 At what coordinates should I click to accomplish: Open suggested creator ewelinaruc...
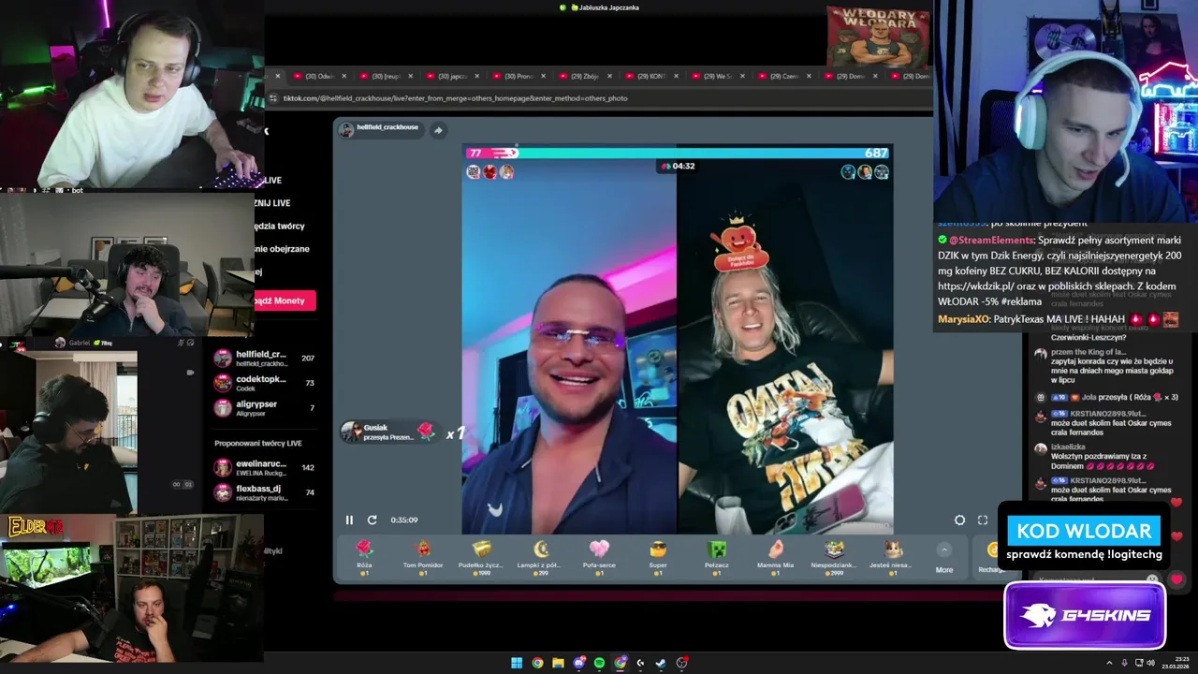265,468
